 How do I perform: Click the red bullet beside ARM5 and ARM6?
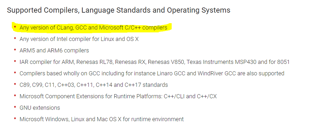coord(15,49)
